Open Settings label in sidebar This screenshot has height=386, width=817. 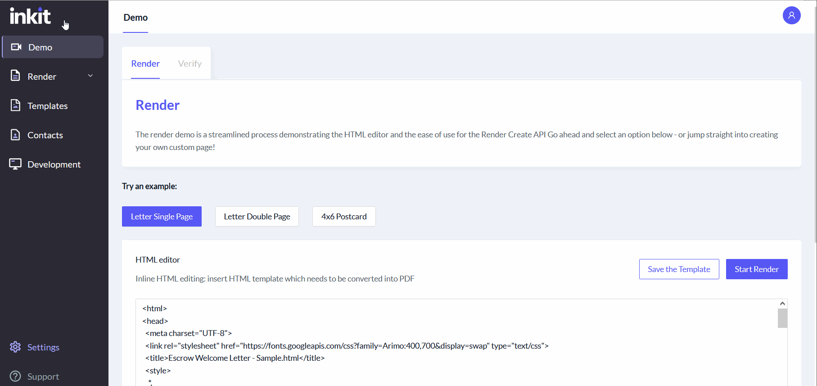[x=43, y=347]
